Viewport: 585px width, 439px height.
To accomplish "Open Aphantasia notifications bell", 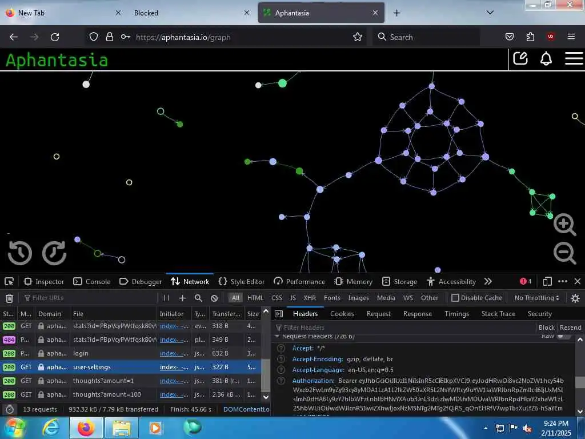I will click(x=546, y=59).
